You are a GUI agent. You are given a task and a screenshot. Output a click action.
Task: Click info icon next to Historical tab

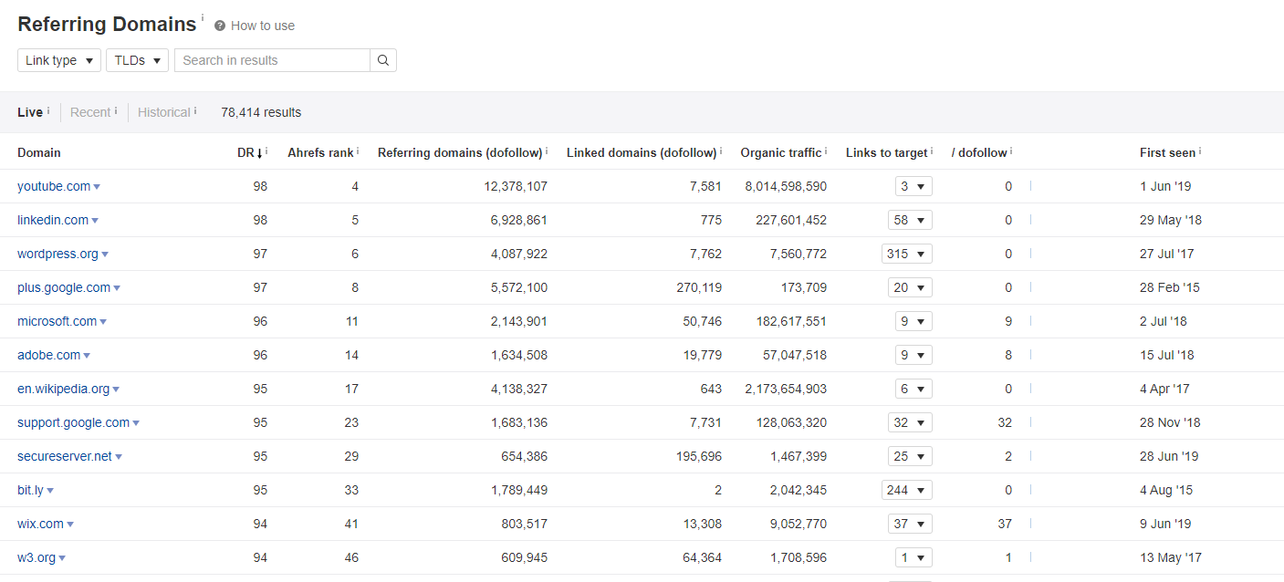[195, 111]
